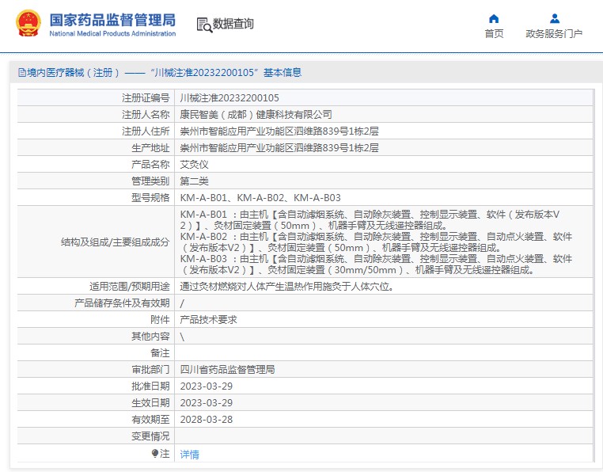Image resolution: width=603 pixels, height=472 pixels.
Task: Click the 管理类别 row label
Action: click(150, 181)
